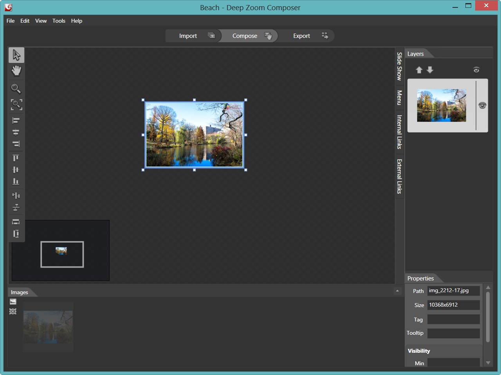Screen dimensions: 501x375
Task: Click the Make Same Height icon
Action: point(16,234)
